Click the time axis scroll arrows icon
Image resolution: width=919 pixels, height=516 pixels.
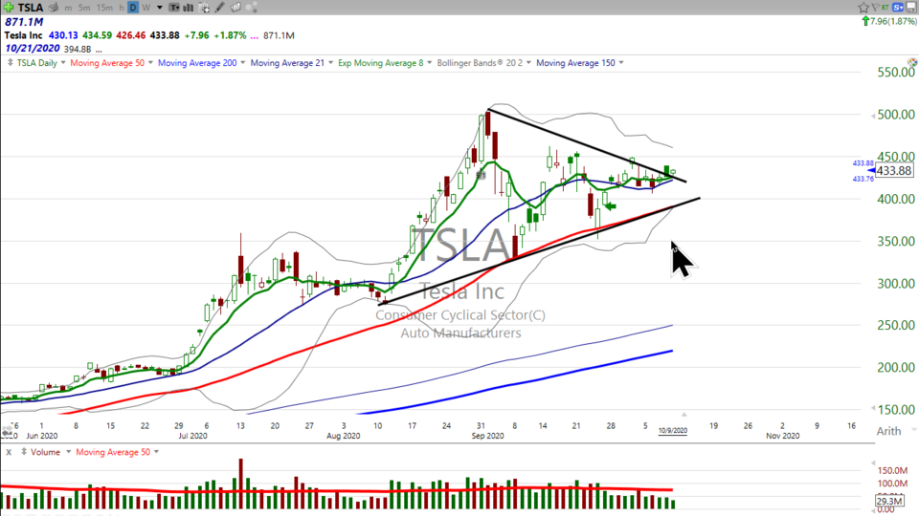coord(7,431)
